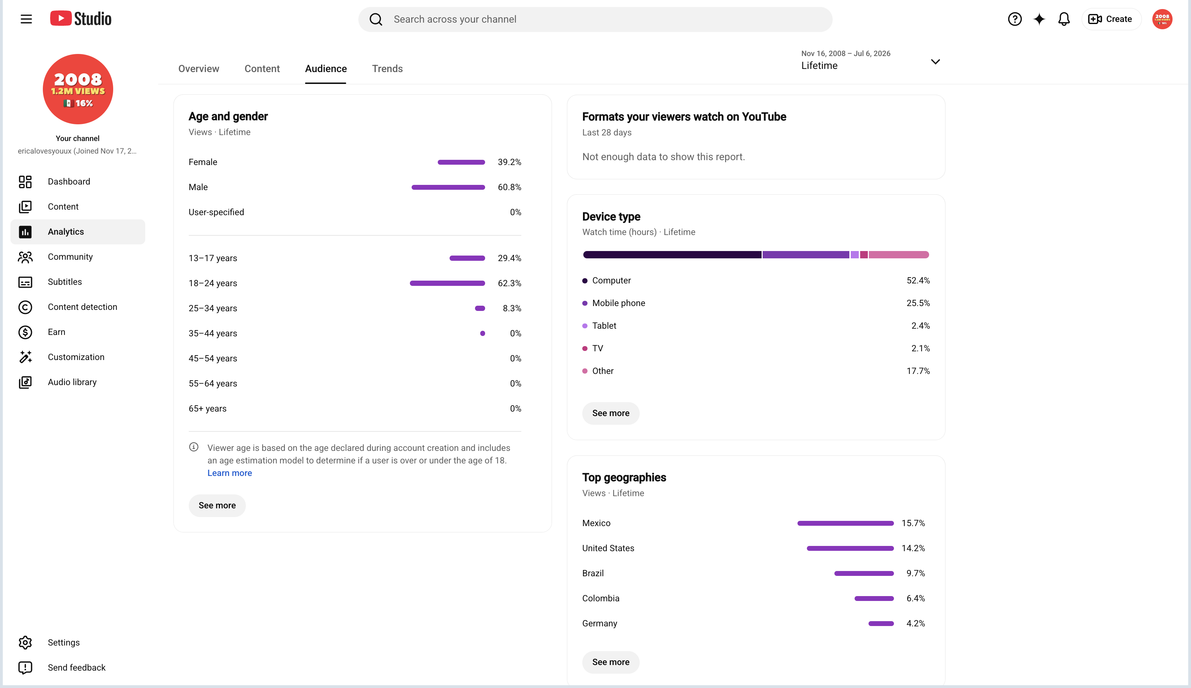Open Subtitles from the sidebar icon
Image resolution: width=1191 pixels, height=688 pixels.
tap(25, 282)
